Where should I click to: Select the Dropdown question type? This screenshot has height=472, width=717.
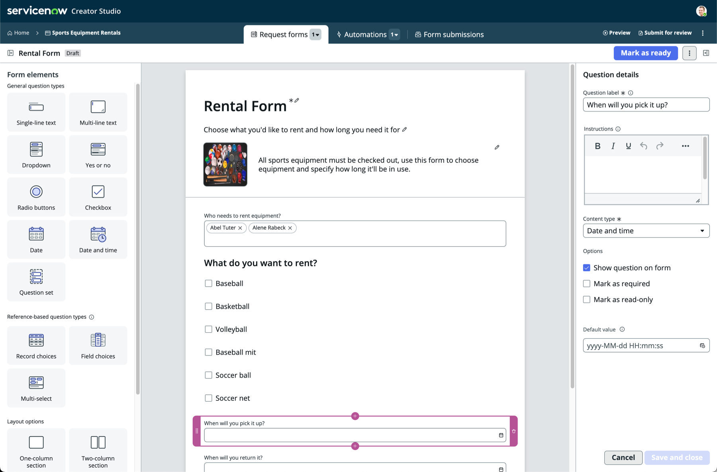pyautogui.click(x=36, y=154)
